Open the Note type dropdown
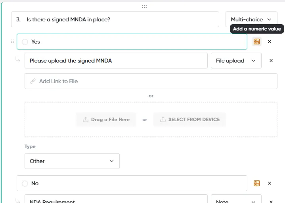285x203 pixels. (236, 199)
